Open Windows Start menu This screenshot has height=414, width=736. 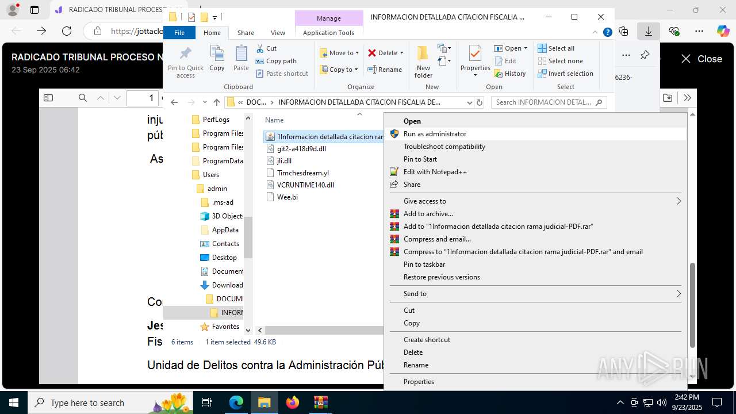click(x=14, y=402)
